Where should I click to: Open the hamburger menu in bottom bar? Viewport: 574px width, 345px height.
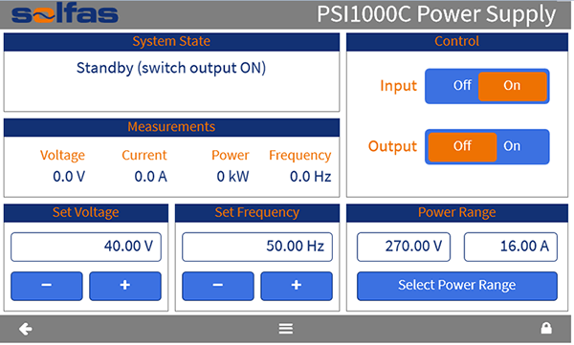coord(285,328)
